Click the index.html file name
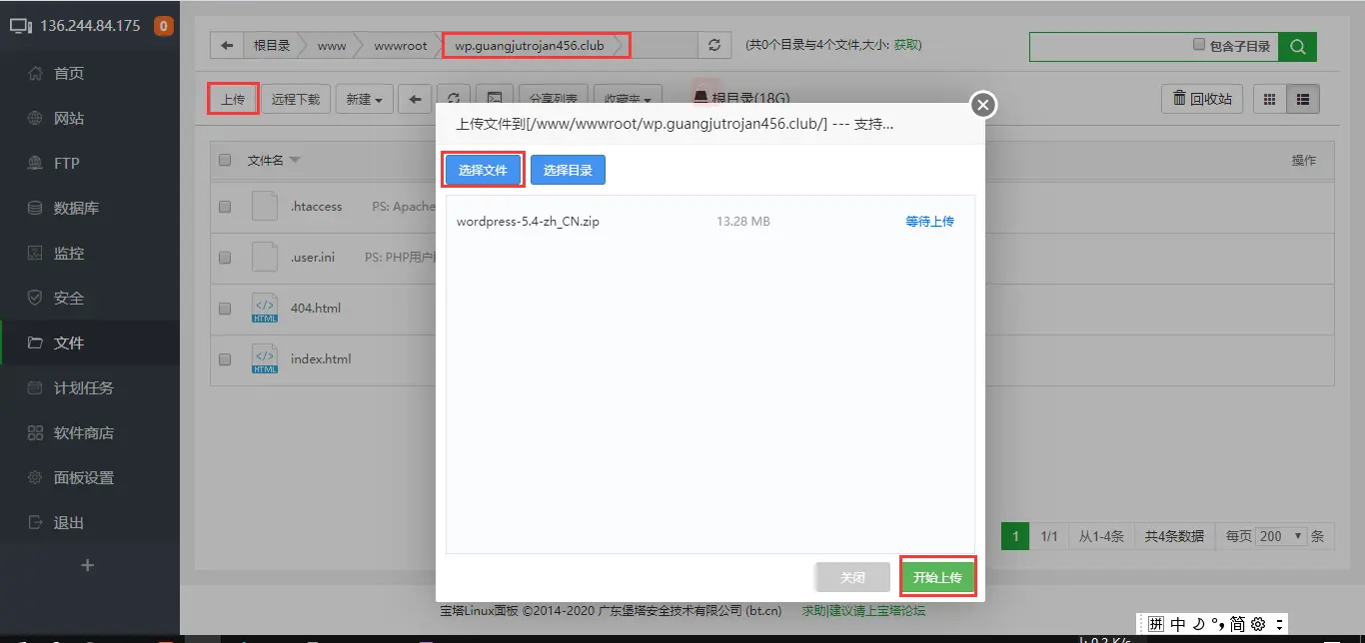This screenshot has height=643, width=1365. point(321,359)
